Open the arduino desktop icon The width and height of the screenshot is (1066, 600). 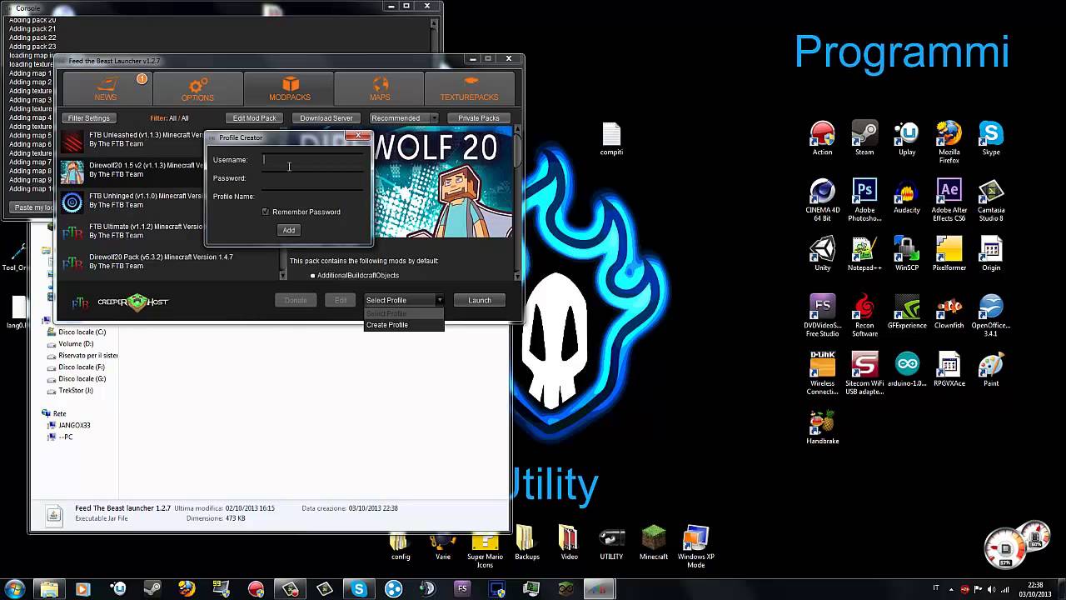(x=907, y=369)
